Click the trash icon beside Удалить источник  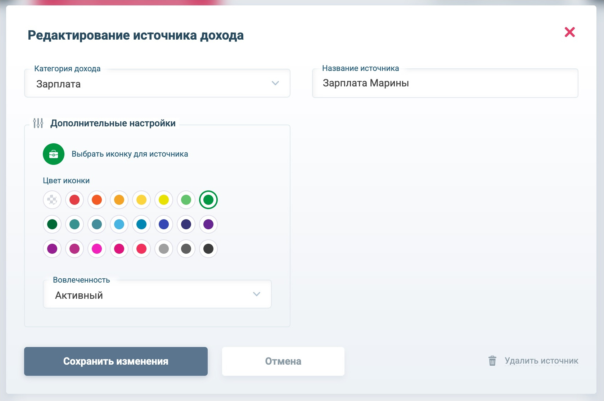tap(492, 361)
